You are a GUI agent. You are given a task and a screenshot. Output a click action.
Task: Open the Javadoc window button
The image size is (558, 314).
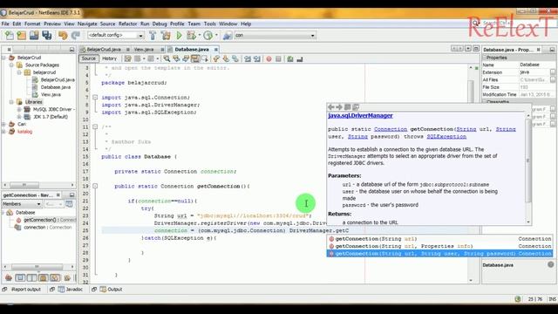point(70,290)
